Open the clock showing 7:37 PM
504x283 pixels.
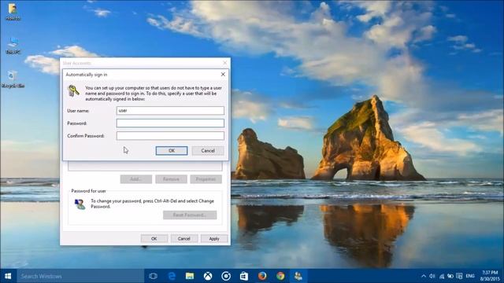(x=489, y=276)
